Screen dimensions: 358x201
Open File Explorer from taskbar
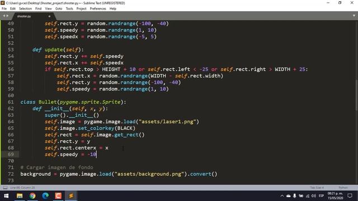click(x=20, y=196)
